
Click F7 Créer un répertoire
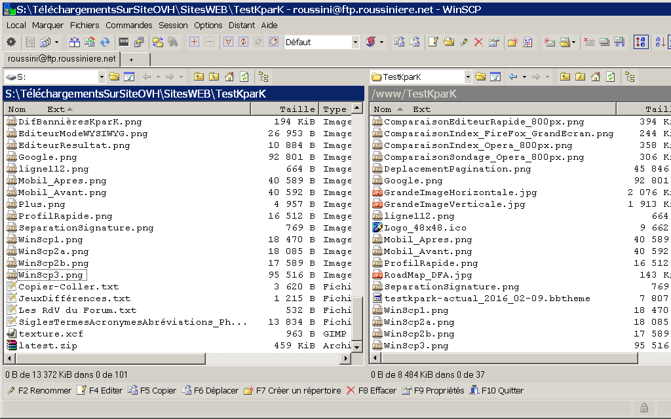292,391
